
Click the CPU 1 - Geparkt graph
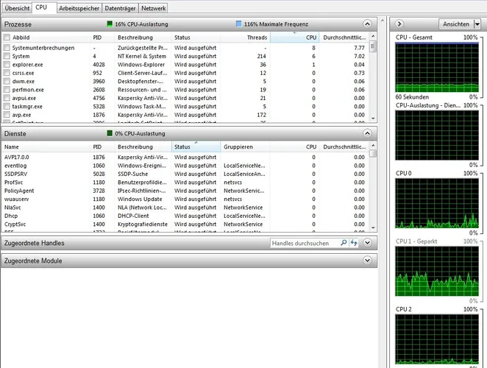tap(437, 272)
